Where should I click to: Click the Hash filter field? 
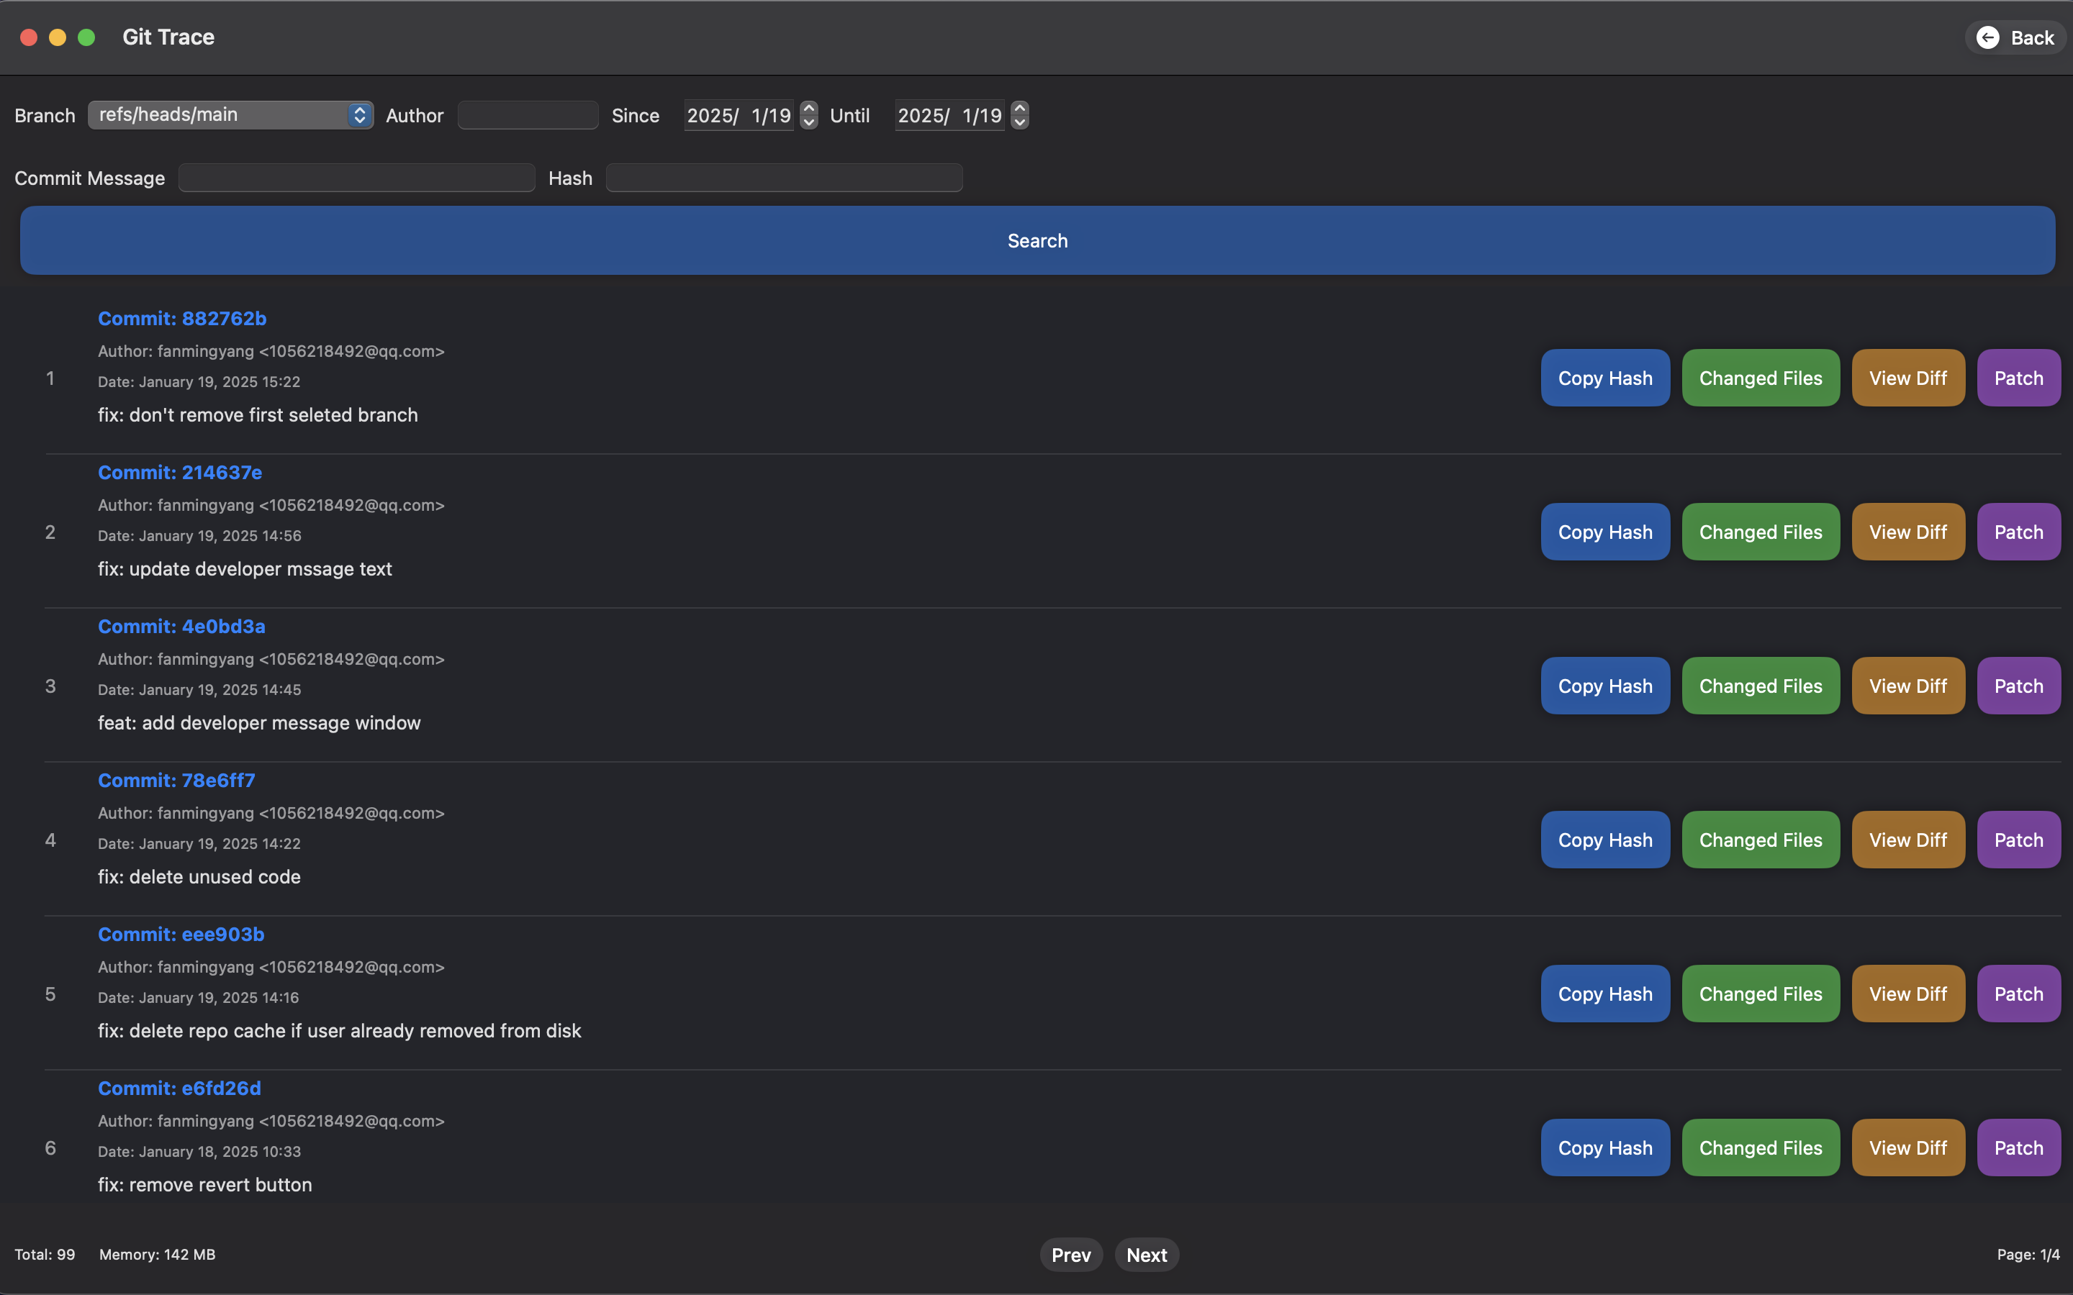784,178
